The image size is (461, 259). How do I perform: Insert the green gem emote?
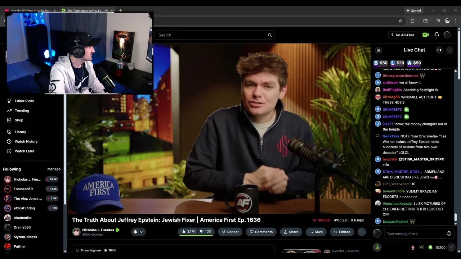tap(430, 247)
